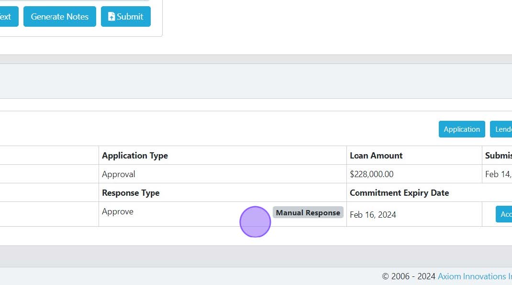Image resolution: width=512 pixels, height=285 pixels.
Task: Click the Response Type header cell
Action: pyautogui.click(x=131, y=193)
